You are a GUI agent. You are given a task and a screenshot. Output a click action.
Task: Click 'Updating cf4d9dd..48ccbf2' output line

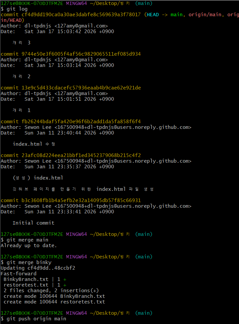coord(38,268)
